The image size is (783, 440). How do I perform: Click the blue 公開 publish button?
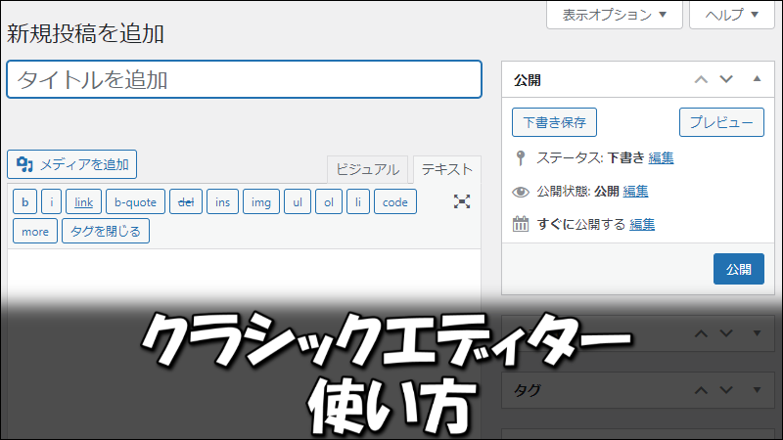pos(738,268)
